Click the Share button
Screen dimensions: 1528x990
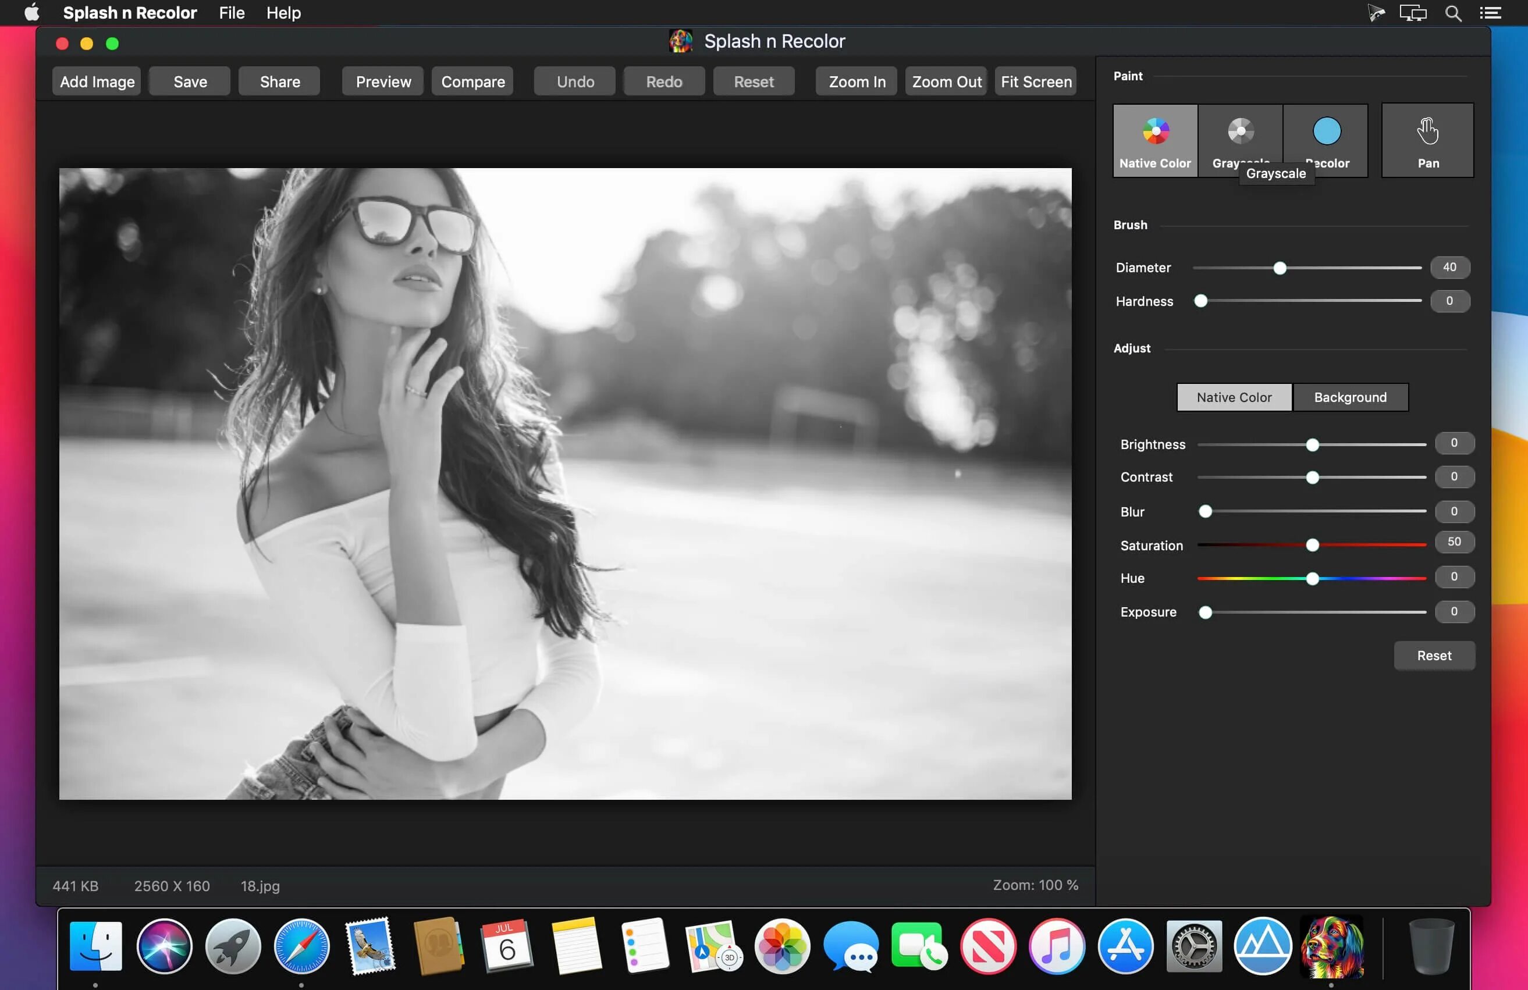tap(279, 80)
